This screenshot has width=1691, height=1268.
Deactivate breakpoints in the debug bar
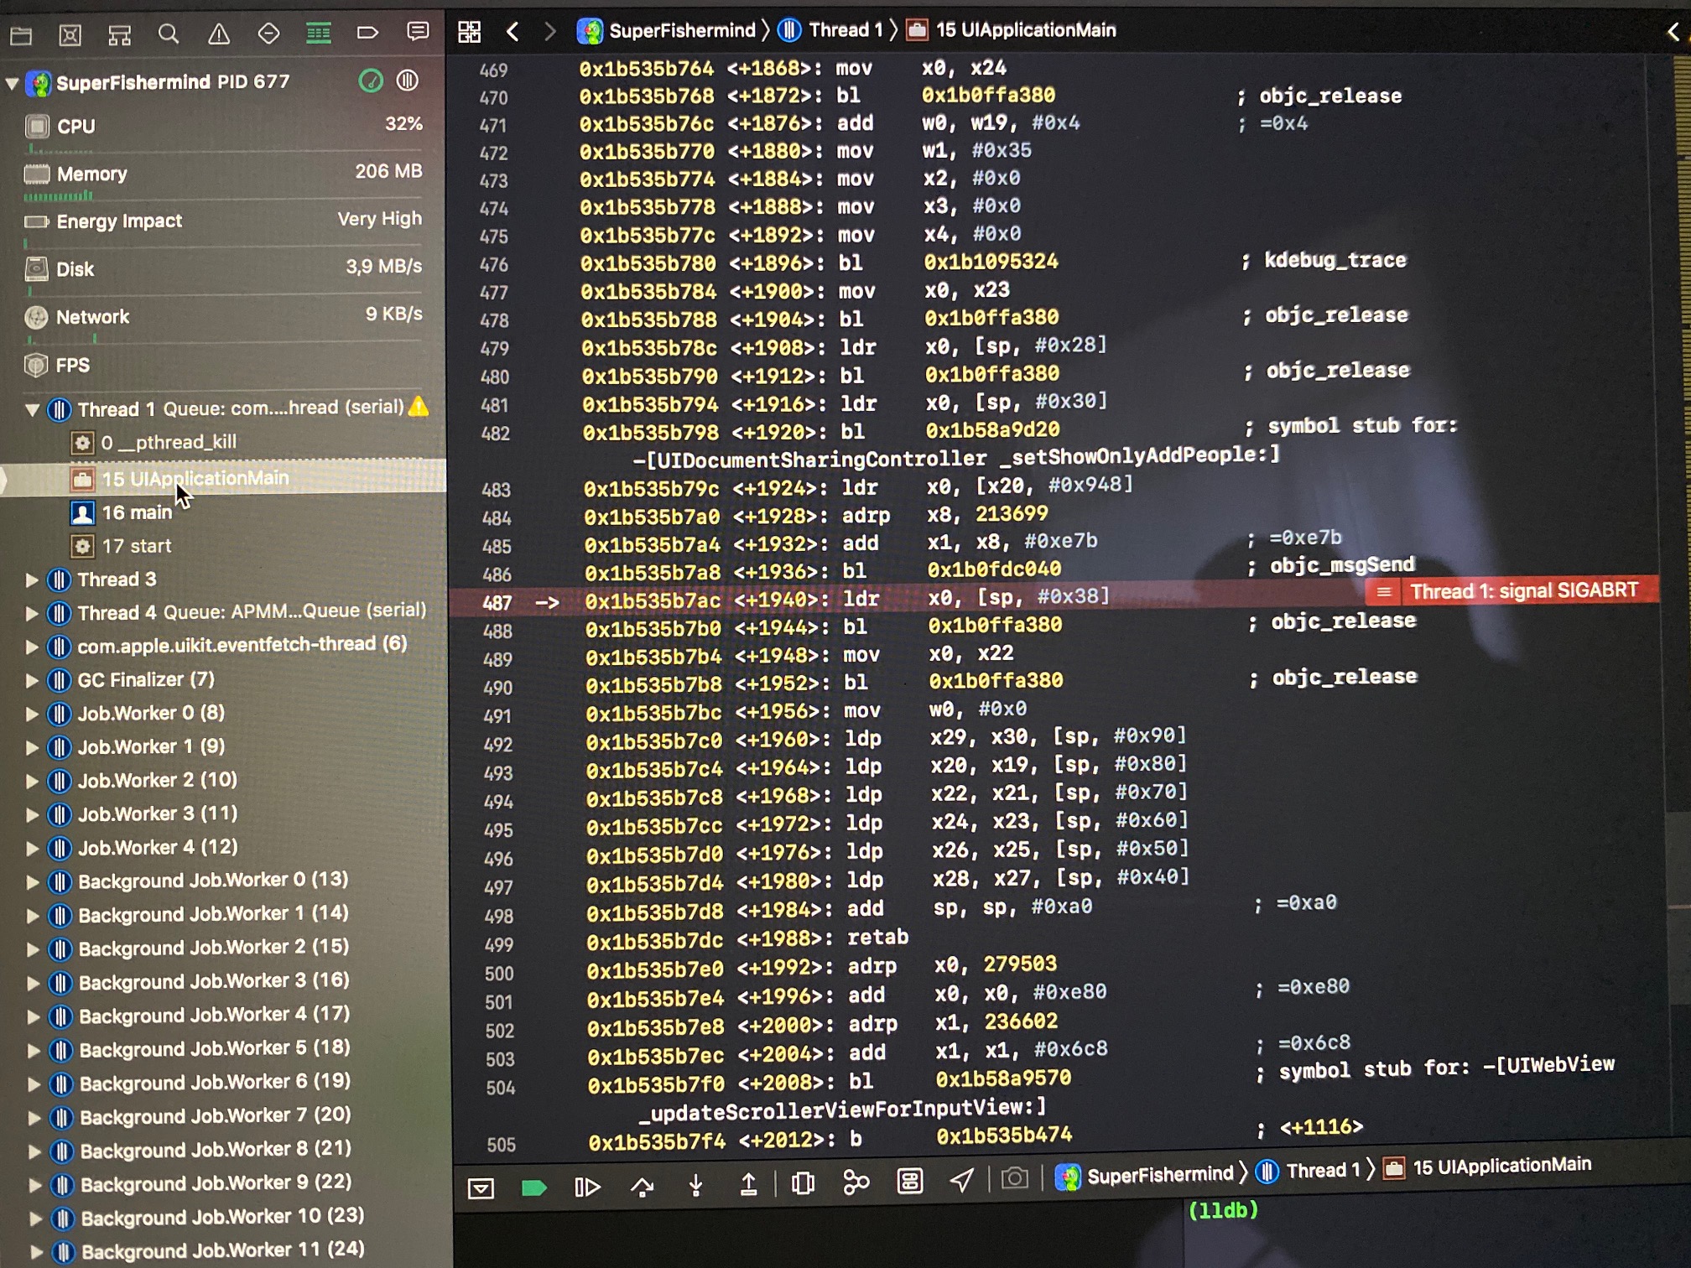[x=534, y=1187]
